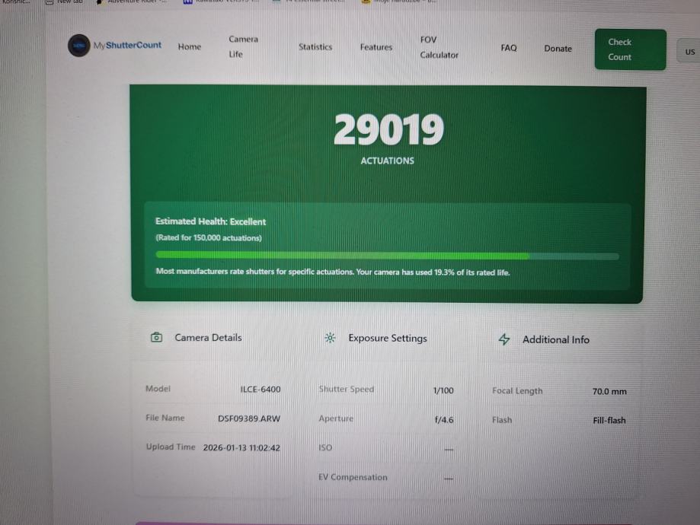Click the 1/100 shutter speed value
Screen dimensions: 700x525
443,390
